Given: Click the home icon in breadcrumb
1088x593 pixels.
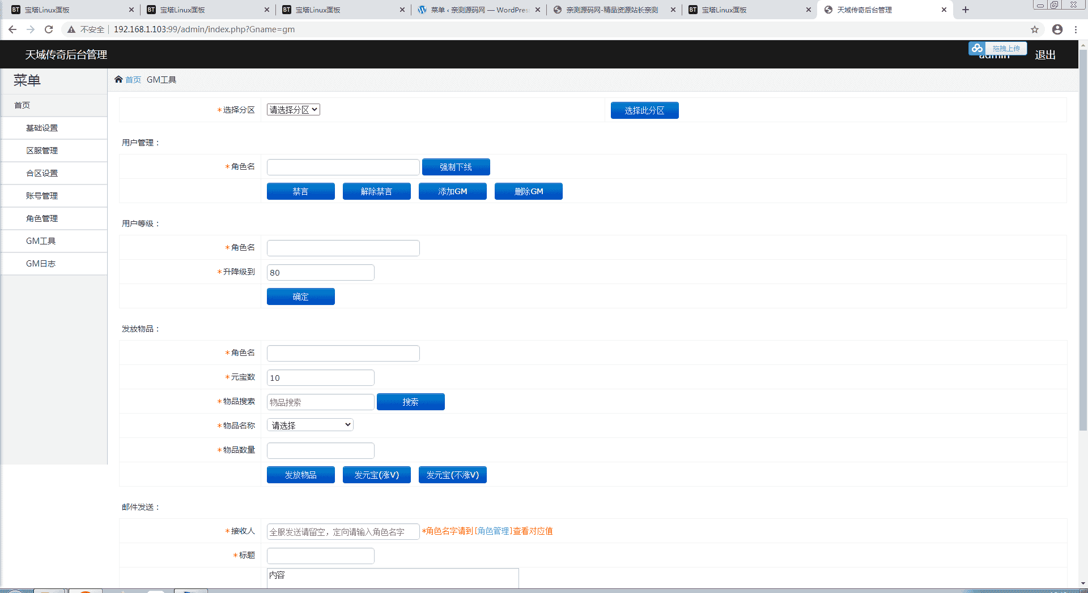Looking at the screenshot, I should [118, 79].
